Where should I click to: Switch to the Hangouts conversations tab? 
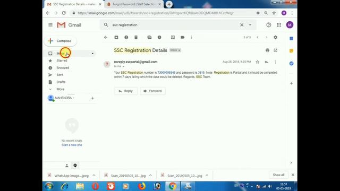tap(75, 166)
